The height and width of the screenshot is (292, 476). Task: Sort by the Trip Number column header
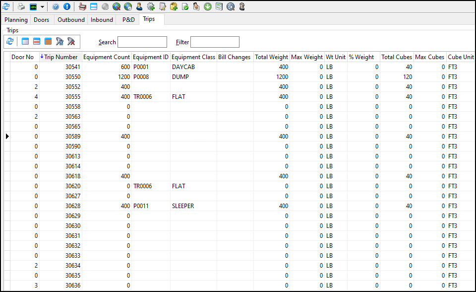click(x=60, y=57)
